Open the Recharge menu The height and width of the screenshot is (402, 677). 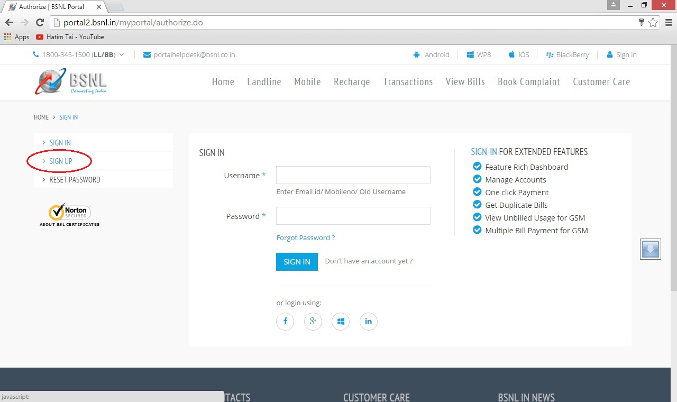point(352,81)
